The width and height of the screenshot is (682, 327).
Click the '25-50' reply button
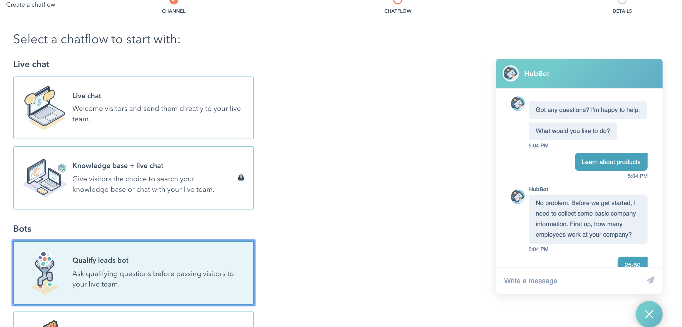point(633,262)
